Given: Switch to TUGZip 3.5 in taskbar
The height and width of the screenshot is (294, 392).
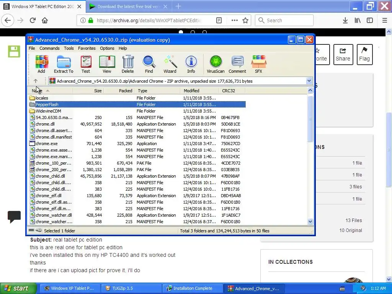Looking at the screenshot, I should tap(131, 288).
